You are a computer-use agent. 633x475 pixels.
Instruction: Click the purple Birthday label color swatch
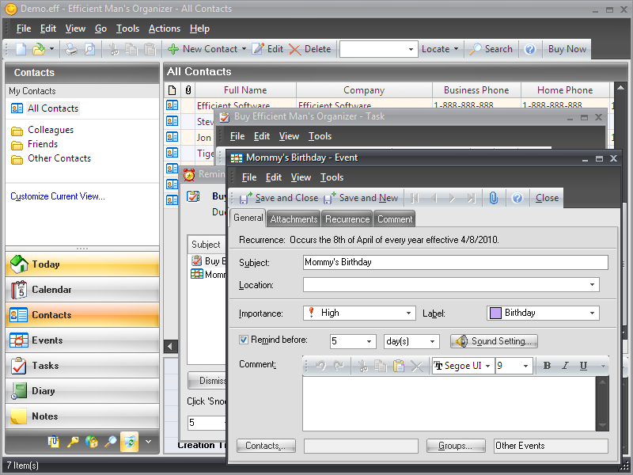coord(495,313)
